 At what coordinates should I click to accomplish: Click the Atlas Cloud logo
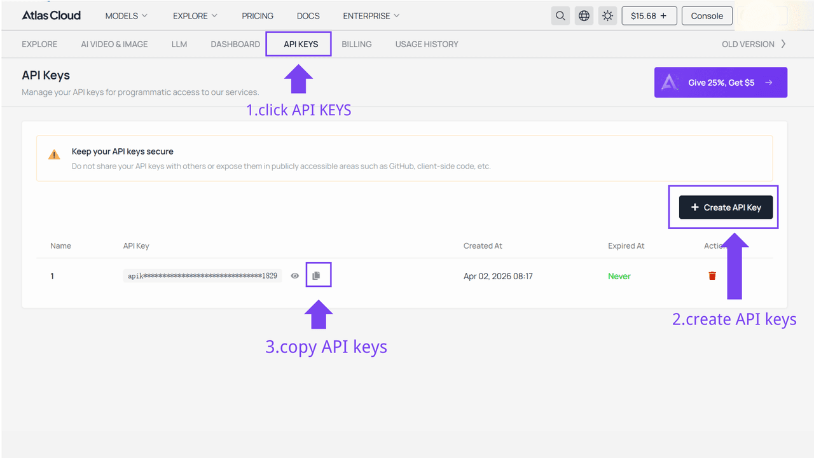click(52, 15)
